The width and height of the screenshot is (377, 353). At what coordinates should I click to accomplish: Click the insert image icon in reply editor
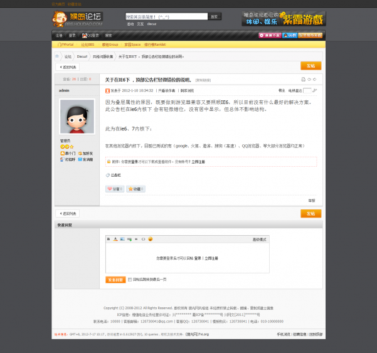pyautogui.click(x=122, y=239)
